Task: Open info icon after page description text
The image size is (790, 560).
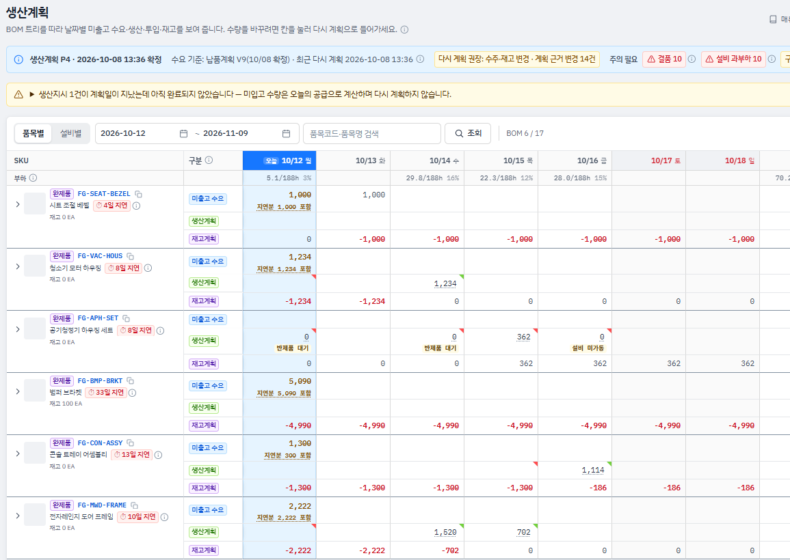Action: tap(404, 29)
